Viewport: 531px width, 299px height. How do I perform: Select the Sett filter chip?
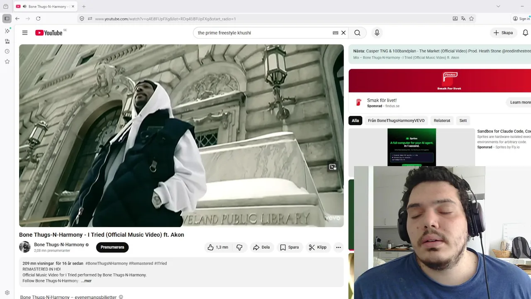[463, 120]
